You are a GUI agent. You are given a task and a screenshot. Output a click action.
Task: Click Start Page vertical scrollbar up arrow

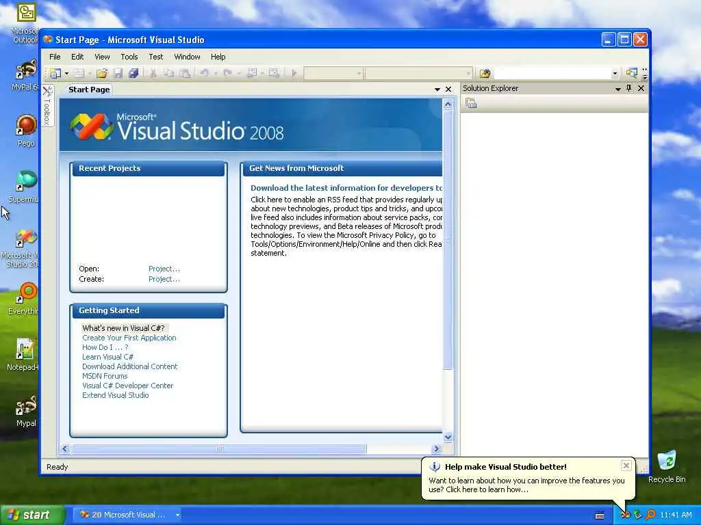tap(448, 105)
